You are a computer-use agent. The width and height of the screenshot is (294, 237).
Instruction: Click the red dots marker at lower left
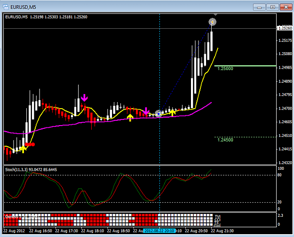(x=30, y=144)
